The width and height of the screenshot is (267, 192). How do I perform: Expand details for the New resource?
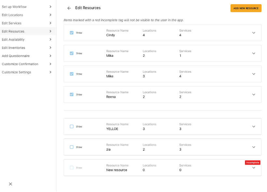pos(254,168)
